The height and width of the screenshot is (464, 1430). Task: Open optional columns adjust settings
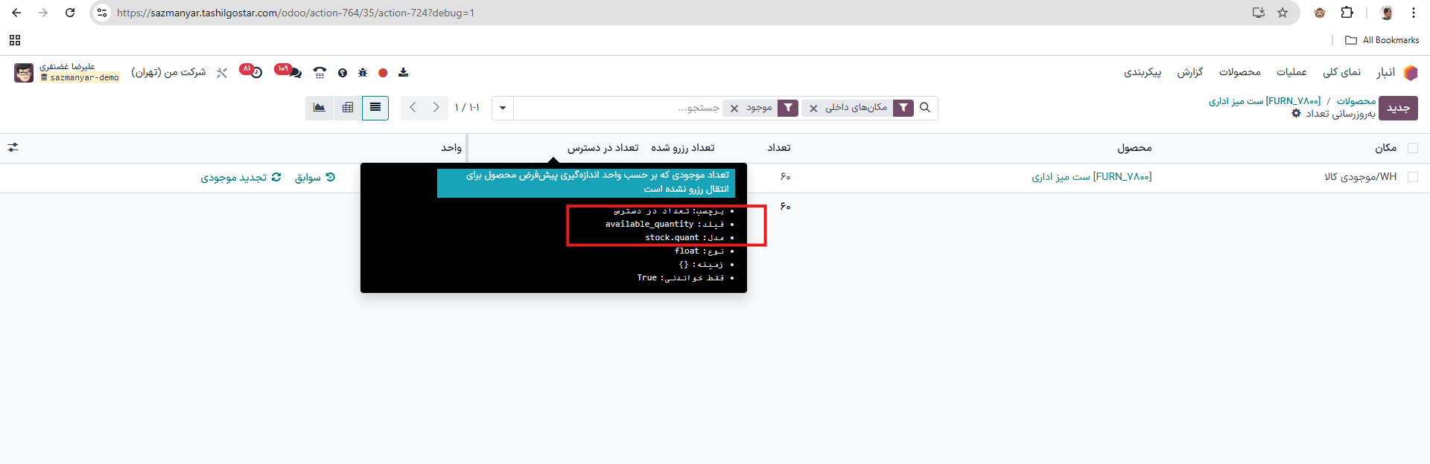point(13,148)
